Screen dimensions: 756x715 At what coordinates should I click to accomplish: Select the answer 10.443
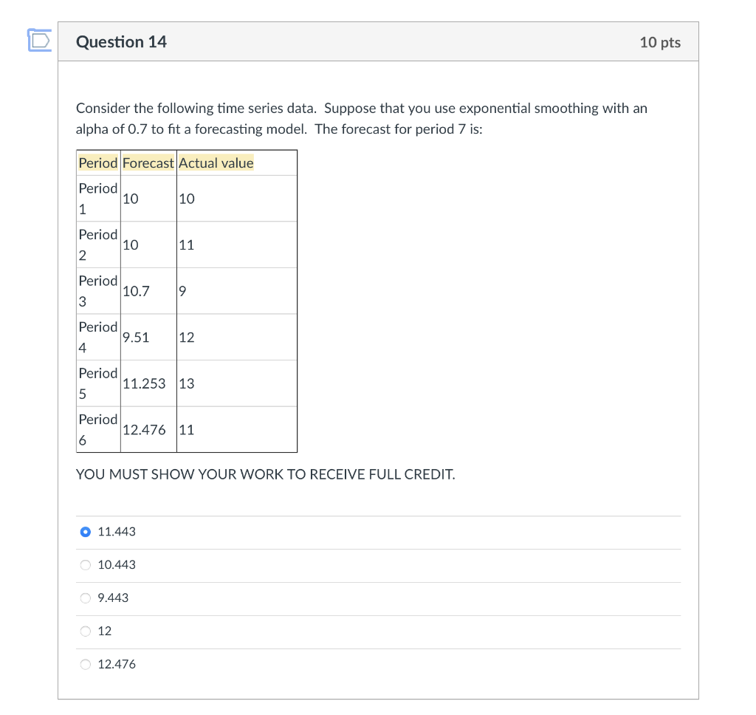coord(86,564)
